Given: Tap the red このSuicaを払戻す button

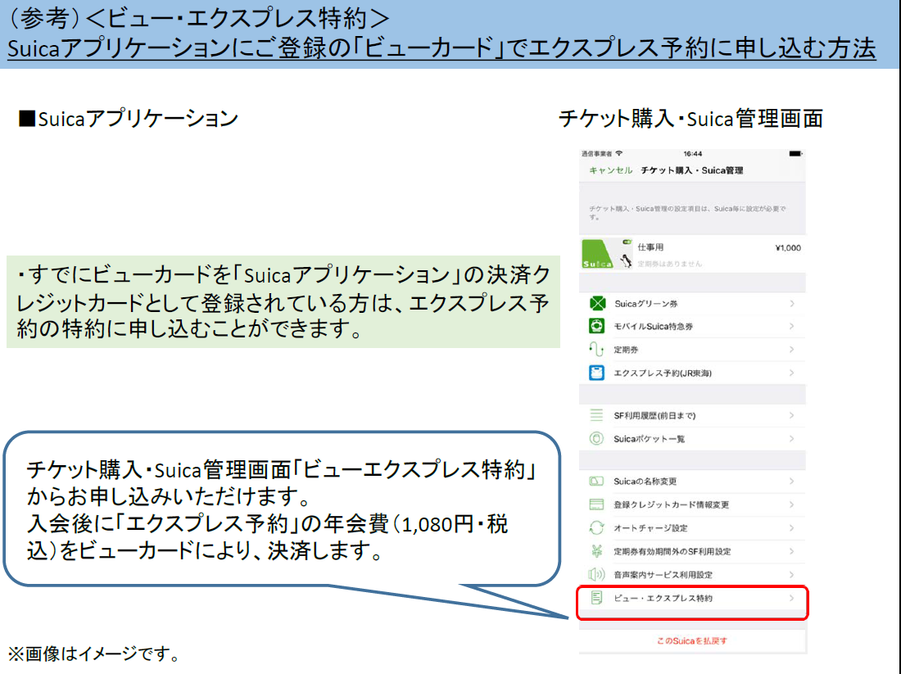Looking at the screenshot, I should point(692,640).
